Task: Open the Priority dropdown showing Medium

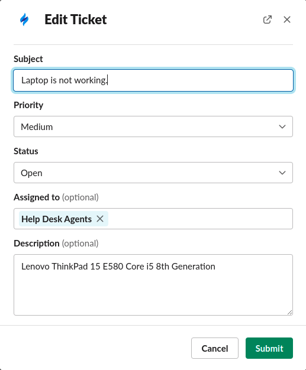Action: (x=153, y=126)
